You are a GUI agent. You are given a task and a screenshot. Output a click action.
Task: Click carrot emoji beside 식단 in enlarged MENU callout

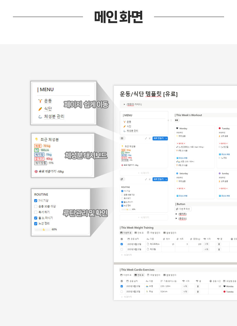pos(40,109)
